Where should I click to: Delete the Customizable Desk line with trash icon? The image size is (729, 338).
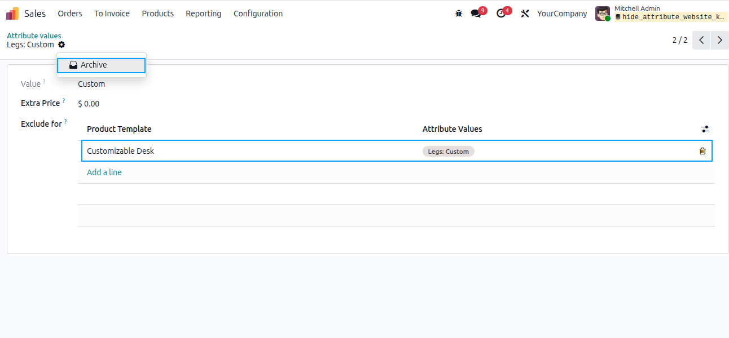[702, 151]
